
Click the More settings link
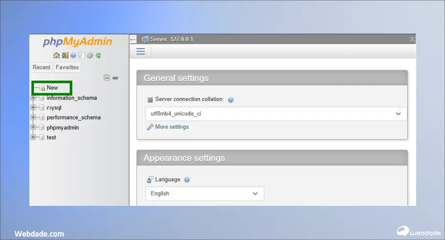[x=172, y=127]
